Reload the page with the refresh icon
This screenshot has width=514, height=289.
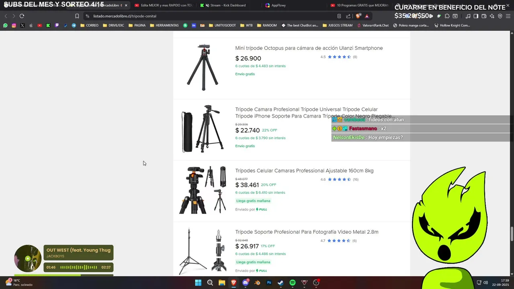pos(22,16)
